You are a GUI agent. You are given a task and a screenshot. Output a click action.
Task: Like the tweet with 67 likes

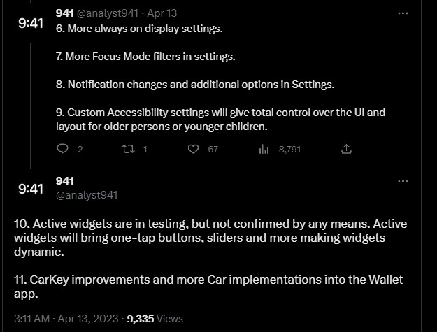pos(193,150)
